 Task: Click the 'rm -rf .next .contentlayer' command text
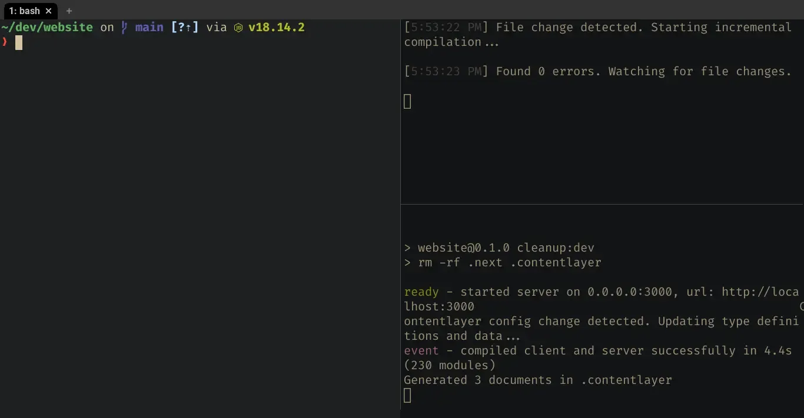point(503,262)
